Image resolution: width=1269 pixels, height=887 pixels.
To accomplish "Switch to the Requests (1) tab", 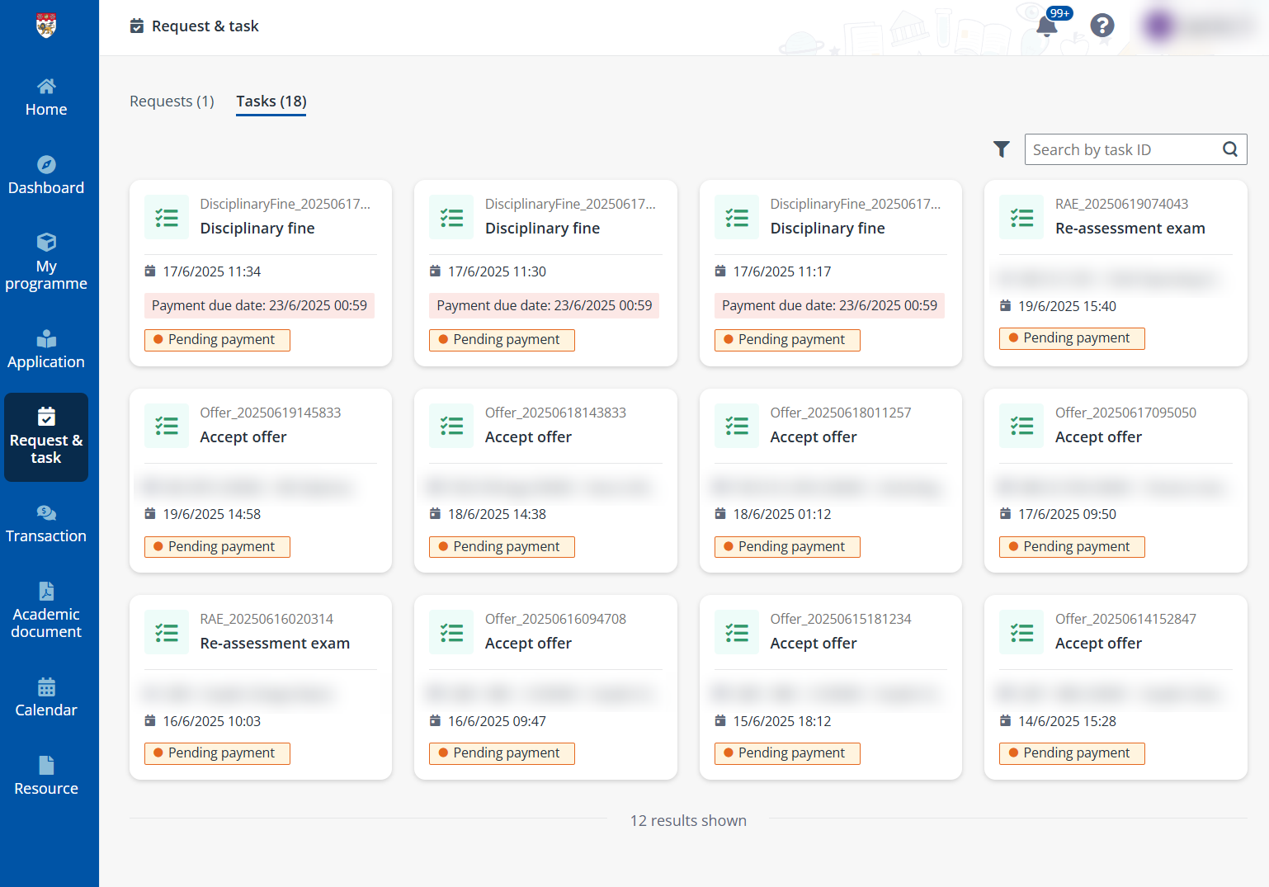I will click(x=172, y=101).
